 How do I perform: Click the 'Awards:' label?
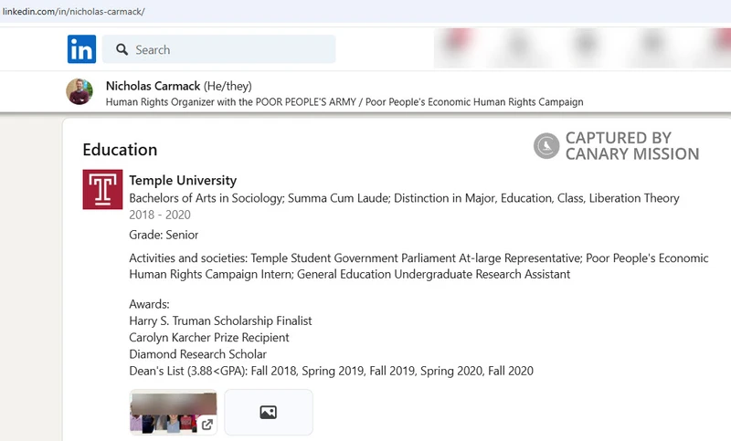pyautogui.click(x=149, y=304)
